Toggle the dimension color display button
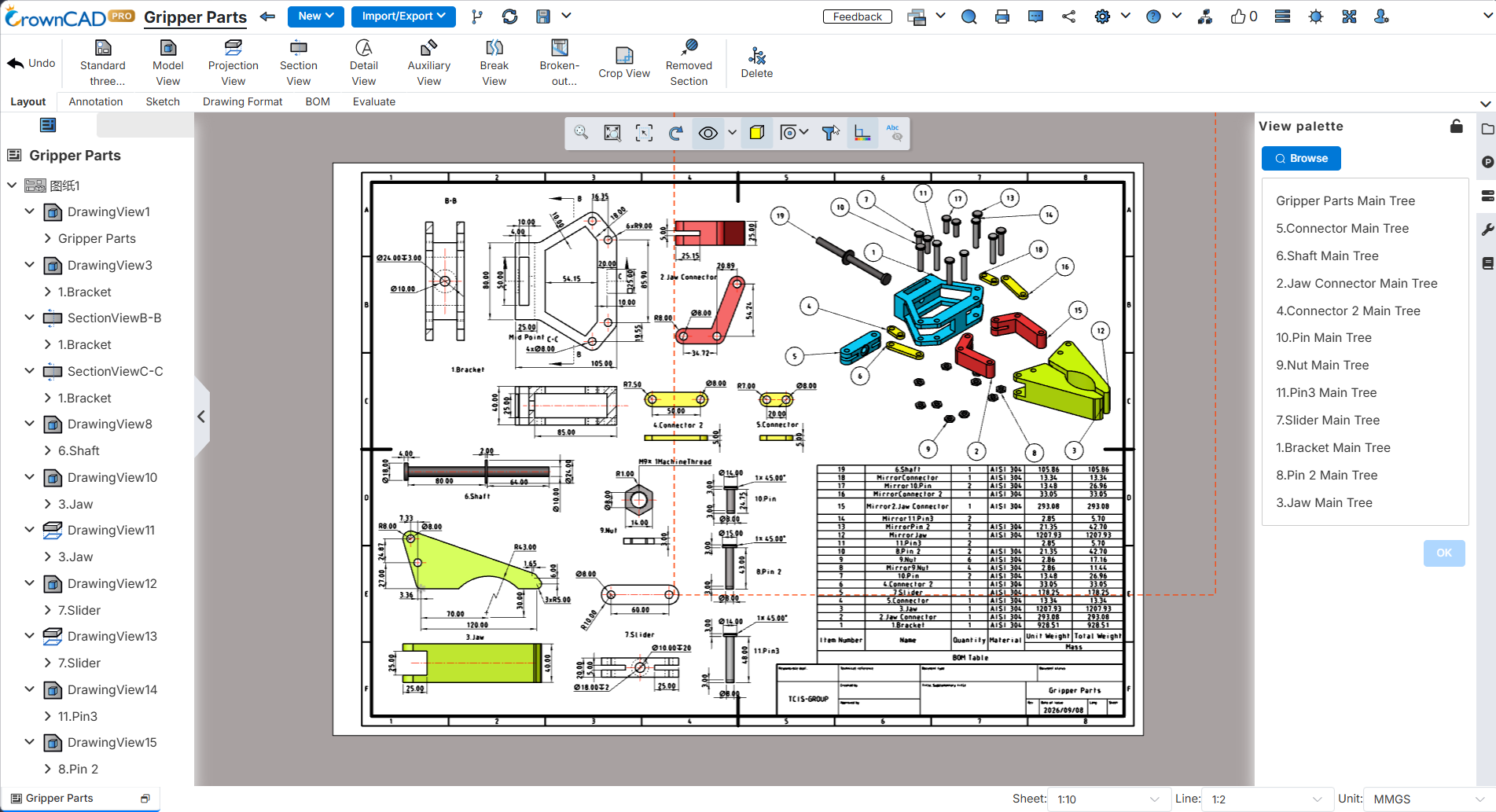Image resolution: width=1496 pixels, height=812 pixels. click(x=862, y=133)
